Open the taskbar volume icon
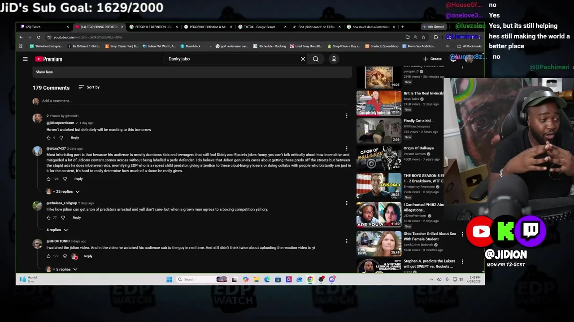The image size is (574, 322). tap(461, 280)
